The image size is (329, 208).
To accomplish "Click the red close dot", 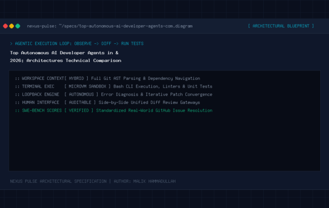I will (5, 26).
